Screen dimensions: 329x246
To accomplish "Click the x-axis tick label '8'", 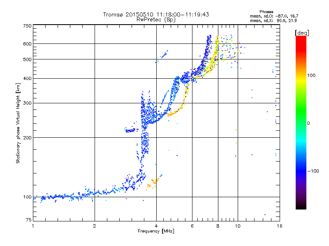I will pyautogui.click(x=218, y=226).
